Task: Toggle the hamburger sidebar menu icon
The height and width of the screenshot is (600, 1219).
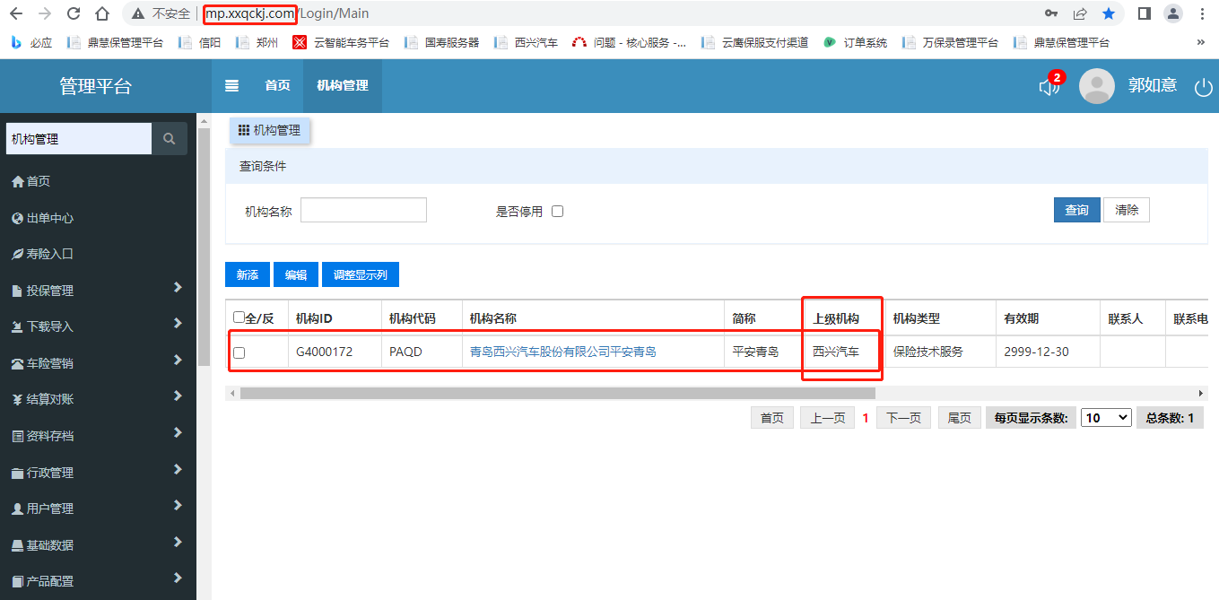Action: [x=231, y=86]
